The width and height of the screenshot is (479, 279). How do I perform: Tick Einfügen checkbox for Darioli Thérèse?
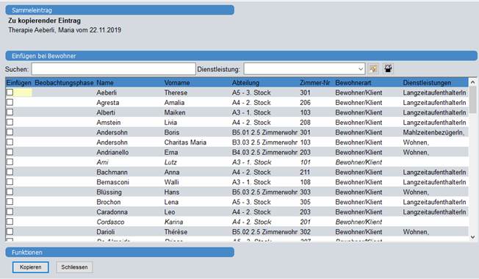coord(10,231)
